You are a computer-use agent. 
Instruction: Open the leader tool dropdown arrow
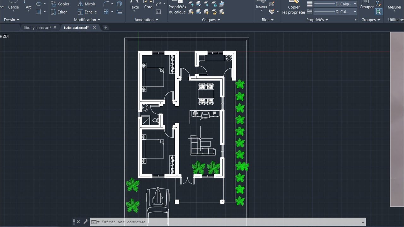tap(164, 4)
